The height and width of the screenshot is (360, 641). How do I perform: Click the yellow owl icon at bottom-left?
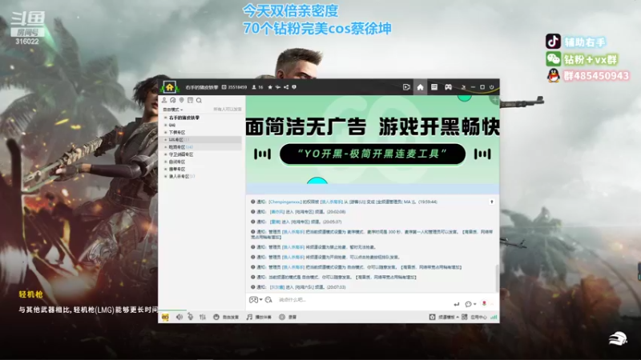click(165, 317)
